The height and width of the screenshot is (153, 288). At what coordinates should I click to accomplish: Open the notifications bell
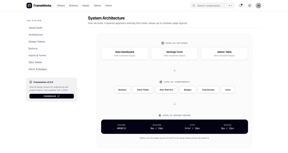coord(241,6)
